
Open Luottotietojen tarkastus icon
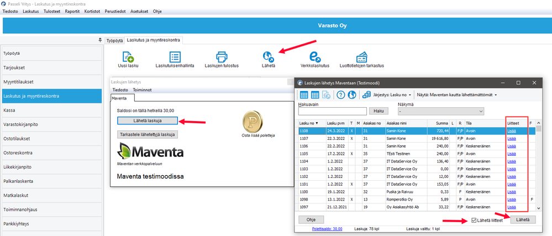click(361, 57)
